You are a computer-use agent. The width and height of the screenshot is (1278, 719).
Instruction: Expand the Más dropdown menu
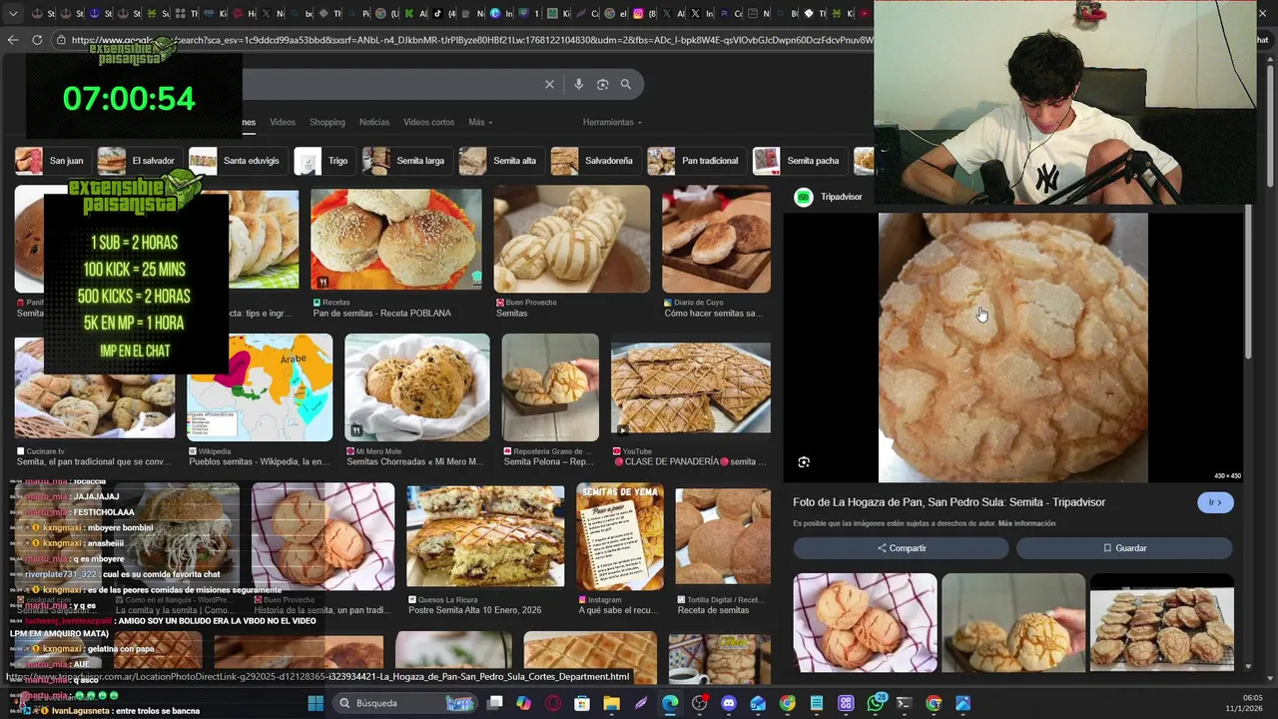(480, 122)
